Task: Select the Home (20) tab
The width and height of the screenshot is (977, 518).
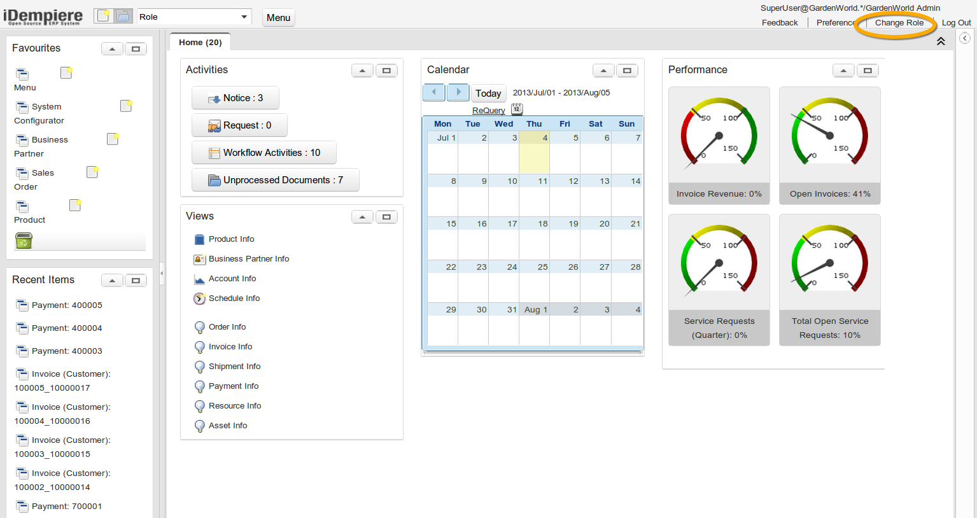Action: (200, 43)
